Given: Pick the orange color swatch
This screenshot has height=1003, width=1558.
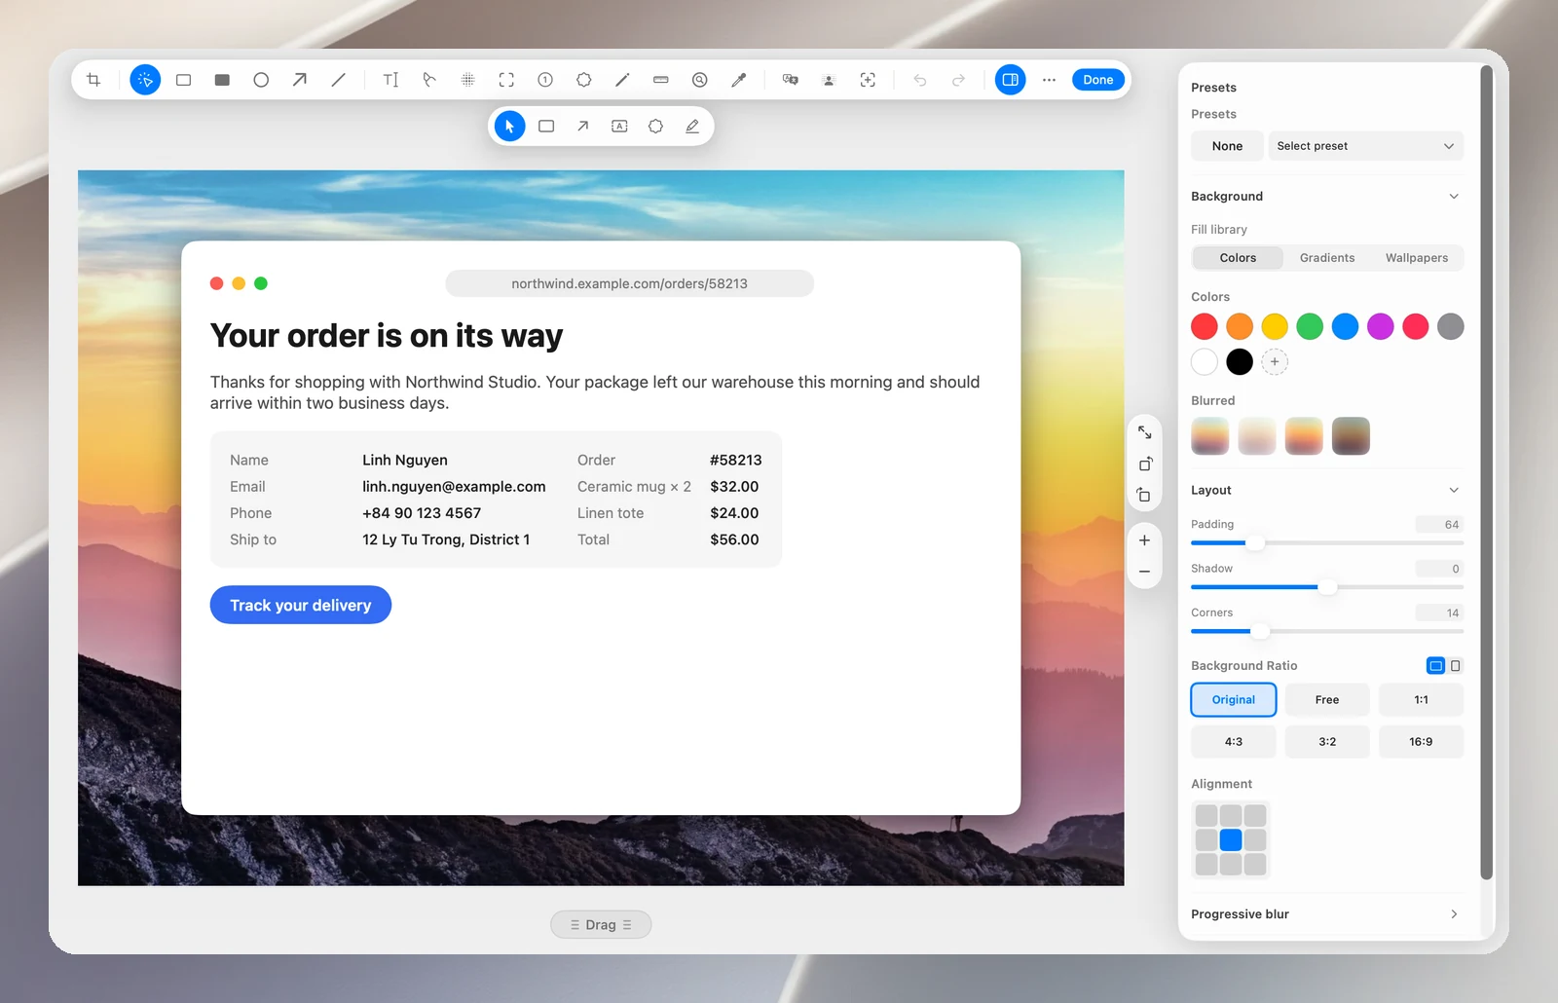Looking at the screenshot, I should click(1240, 327).
